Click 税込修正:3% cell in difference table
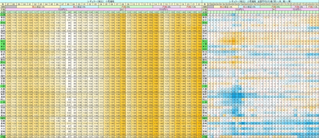The image size is (319, 138). pyautogui.click(x=226, y=7)
